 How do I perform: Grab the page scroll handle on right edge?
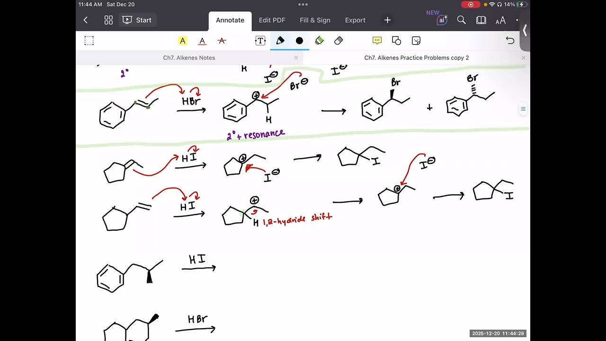(523, 109)
